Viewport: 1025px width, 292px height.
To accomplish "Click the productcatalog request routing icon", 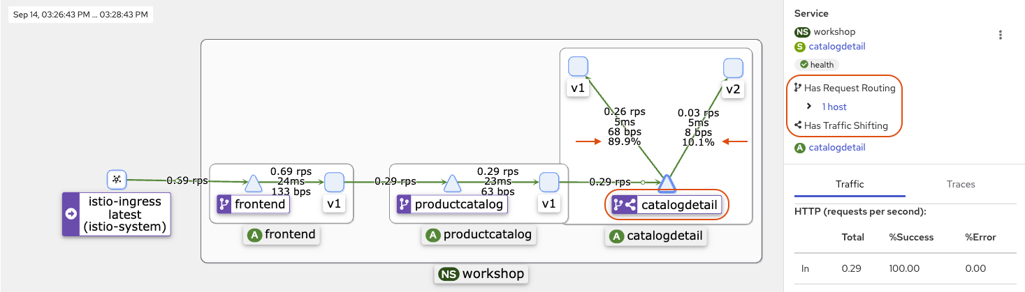I will pyautogui.click(x=405, y=205).
